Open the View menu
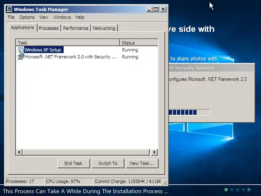Viewport: 261px width, 196px height. (44, 17)
